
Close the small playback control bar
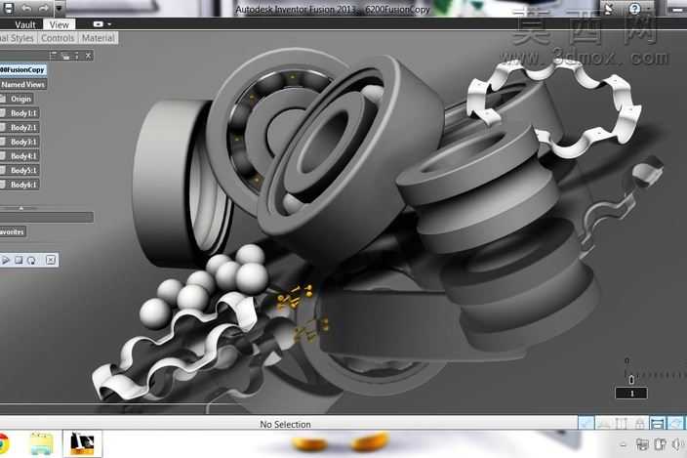(51, 260)
